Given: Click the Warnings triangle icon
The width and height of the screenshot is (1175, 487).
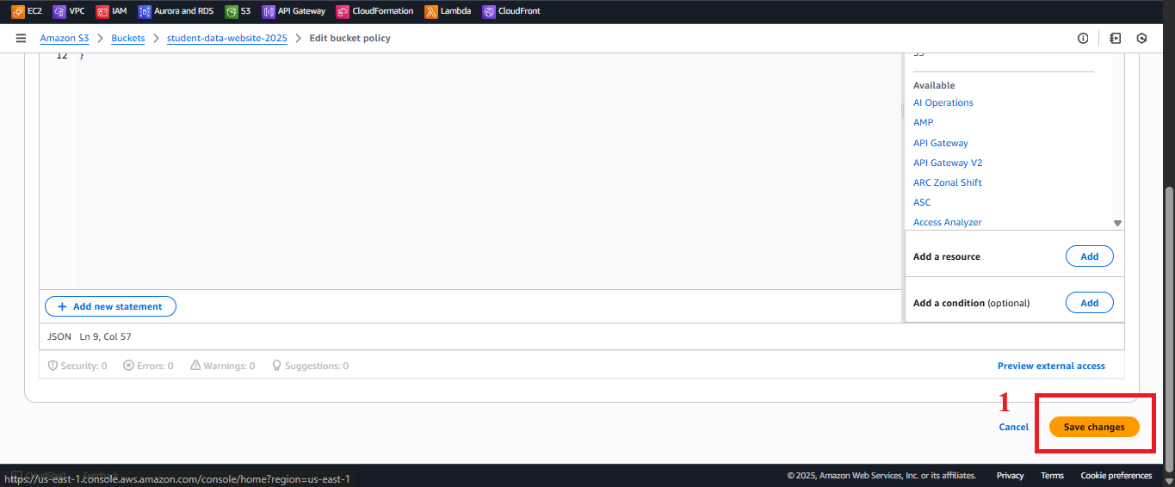Looking at the screenshot, I should (195, 366).
